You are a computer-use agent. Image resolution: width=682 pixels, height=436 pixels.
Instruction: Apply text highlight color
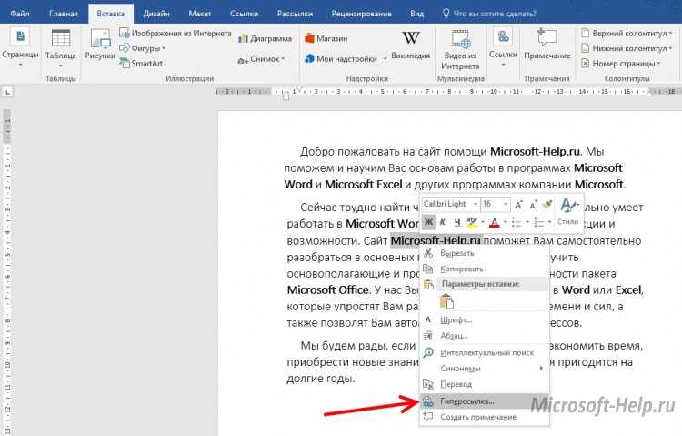click(x=472, y=222)
